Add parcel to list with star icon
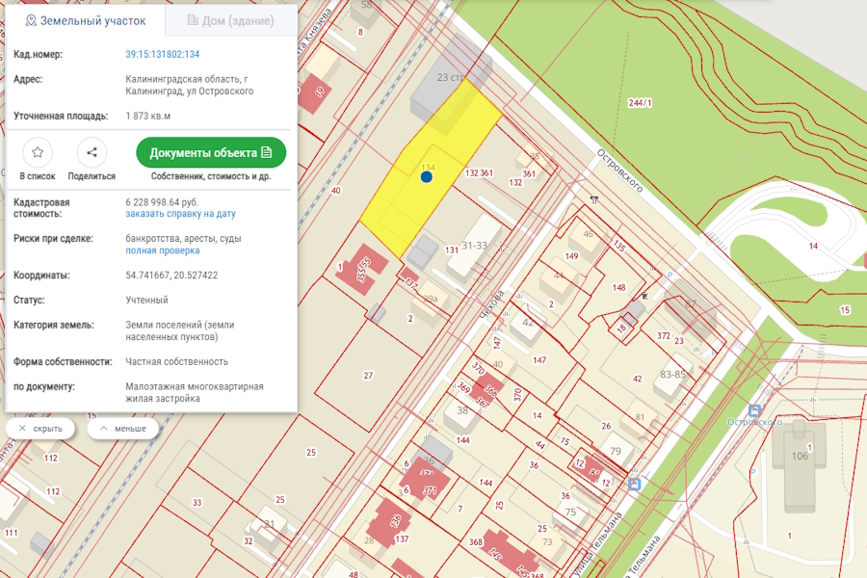 click(x=38, y=152)
